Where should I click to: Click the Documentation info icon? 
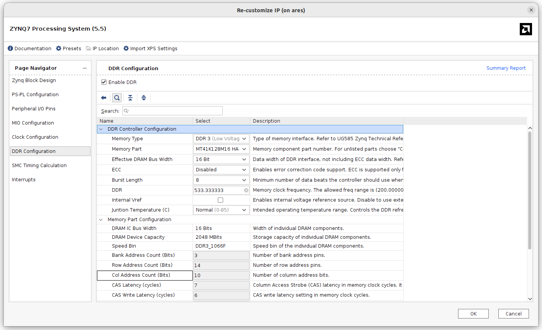(x=10, y=48)
